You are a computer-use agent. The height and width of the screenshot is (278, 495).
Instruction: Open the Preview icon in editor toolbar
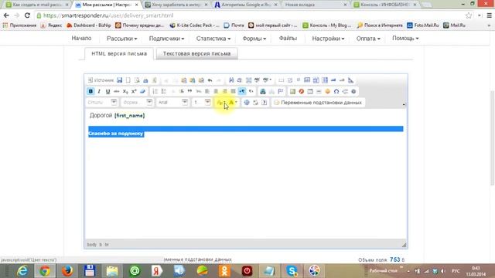click(137, 80)
